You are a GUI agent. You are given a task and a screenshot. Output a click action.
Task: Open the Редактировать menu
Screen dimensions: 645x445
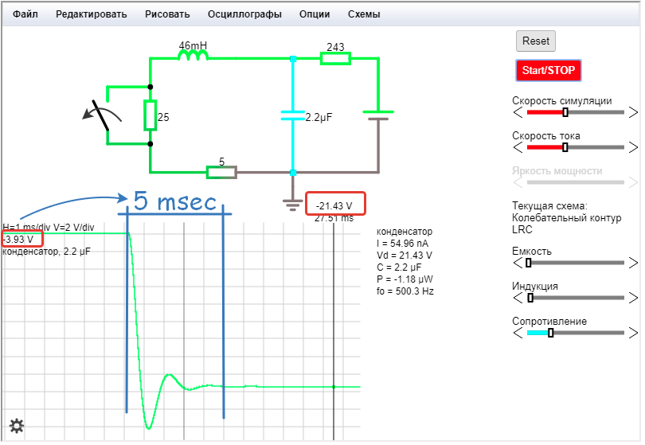91,14
